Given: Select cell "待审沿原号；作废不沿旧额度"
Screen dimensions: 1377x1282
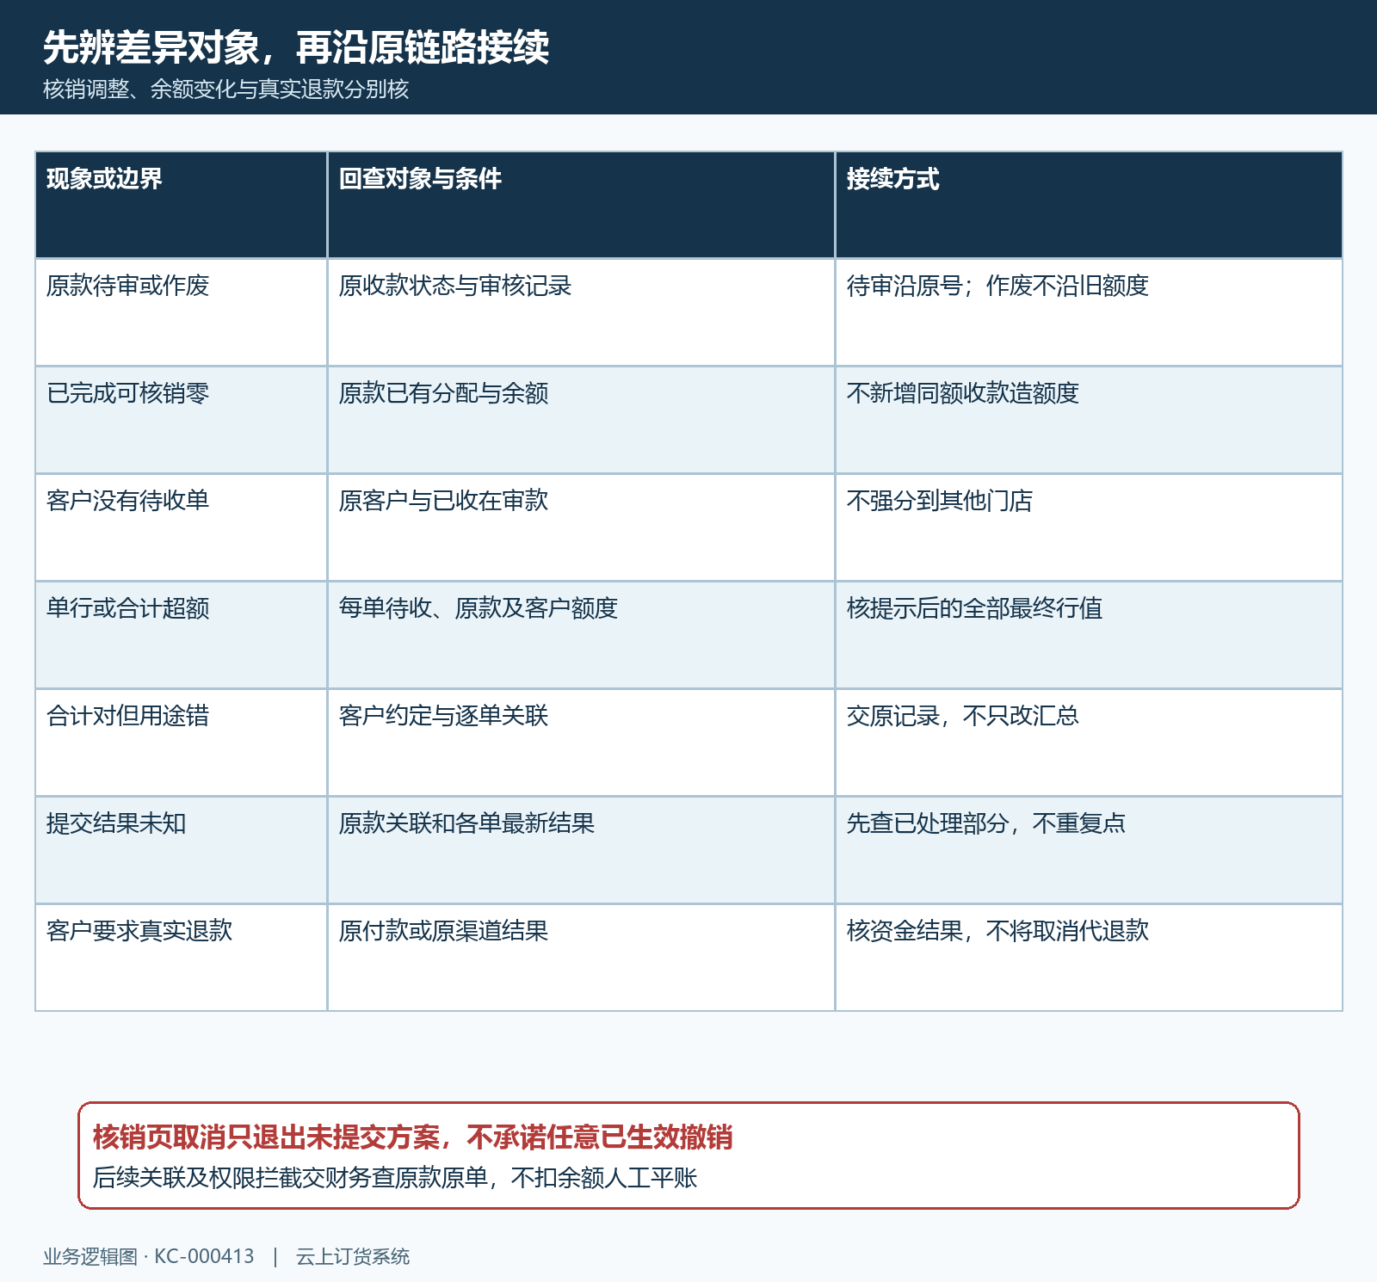Looking at the screenshot, I should point(1089,312).
